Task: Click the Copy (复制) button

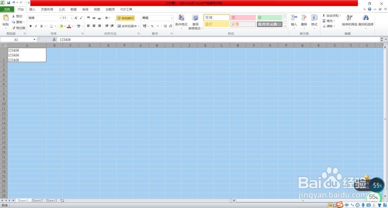Action: pos(19,22)
